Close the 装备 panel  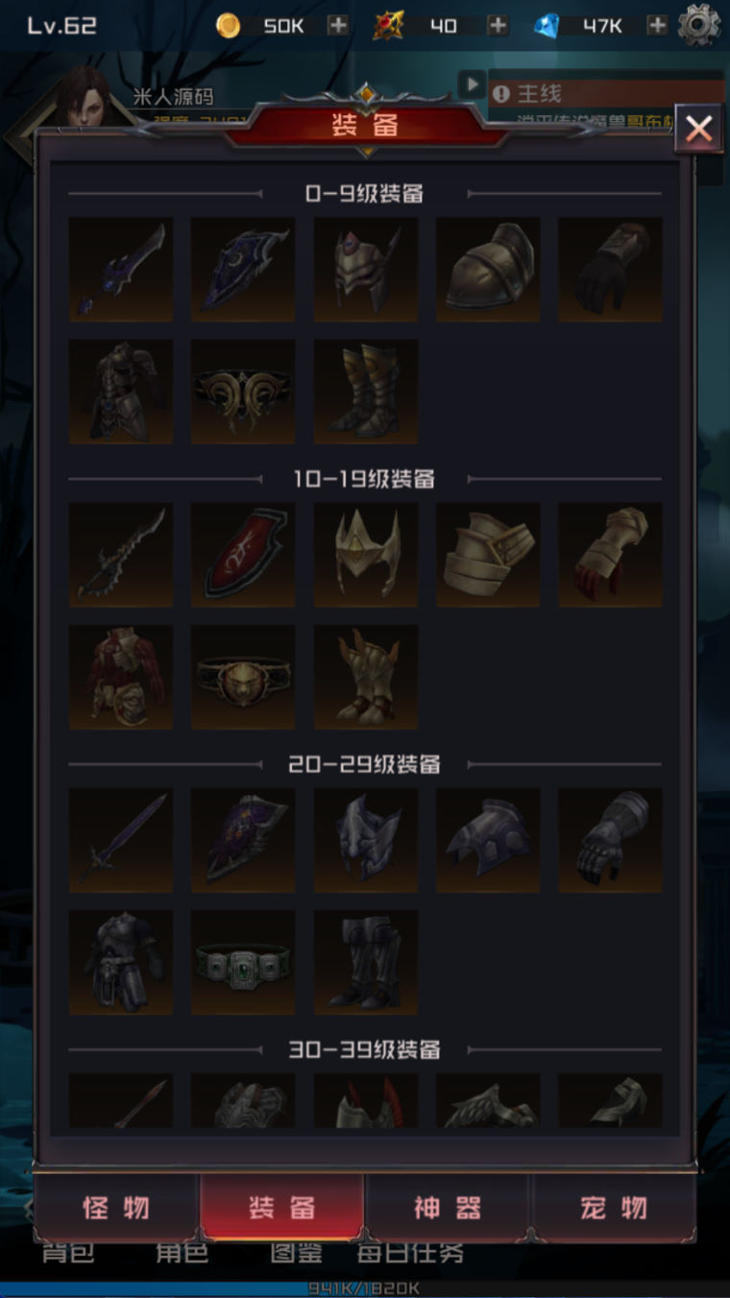pos(698,128)
